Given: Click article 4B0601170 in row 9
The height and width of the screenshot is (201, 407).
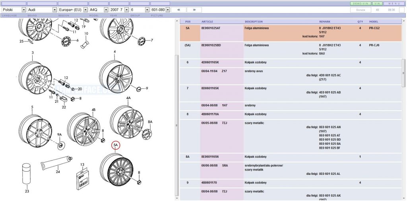Looking at the screenshot, I should click(x=209, y=183).
